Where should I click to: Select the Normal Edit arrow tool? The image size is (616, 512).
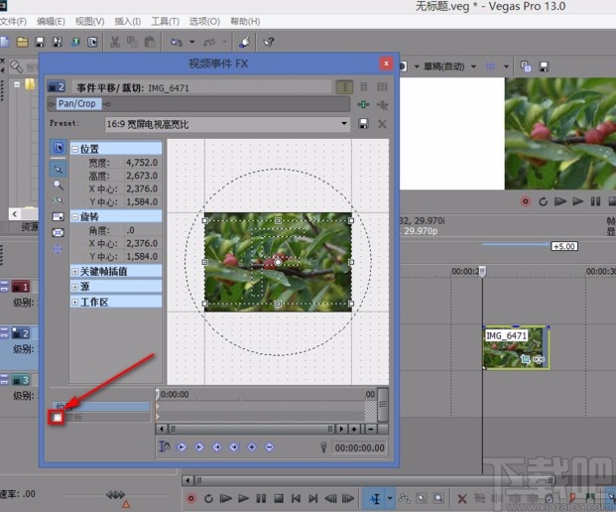[57, 169]
